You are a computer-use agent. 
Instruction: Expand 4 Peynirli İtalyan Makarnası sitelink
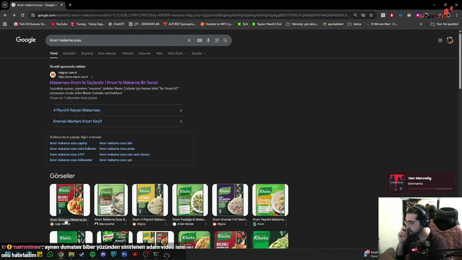click(x=118, y=110)
